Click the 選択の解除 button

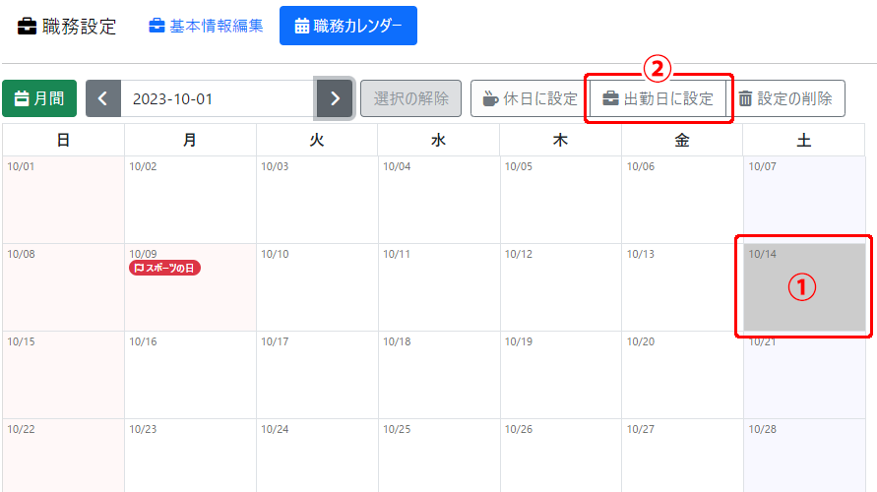pos(410,98)
